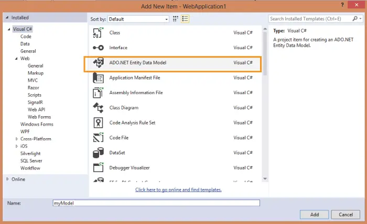
Task: Click the Assembly Information File icon
Action: [x=98, y=93]
